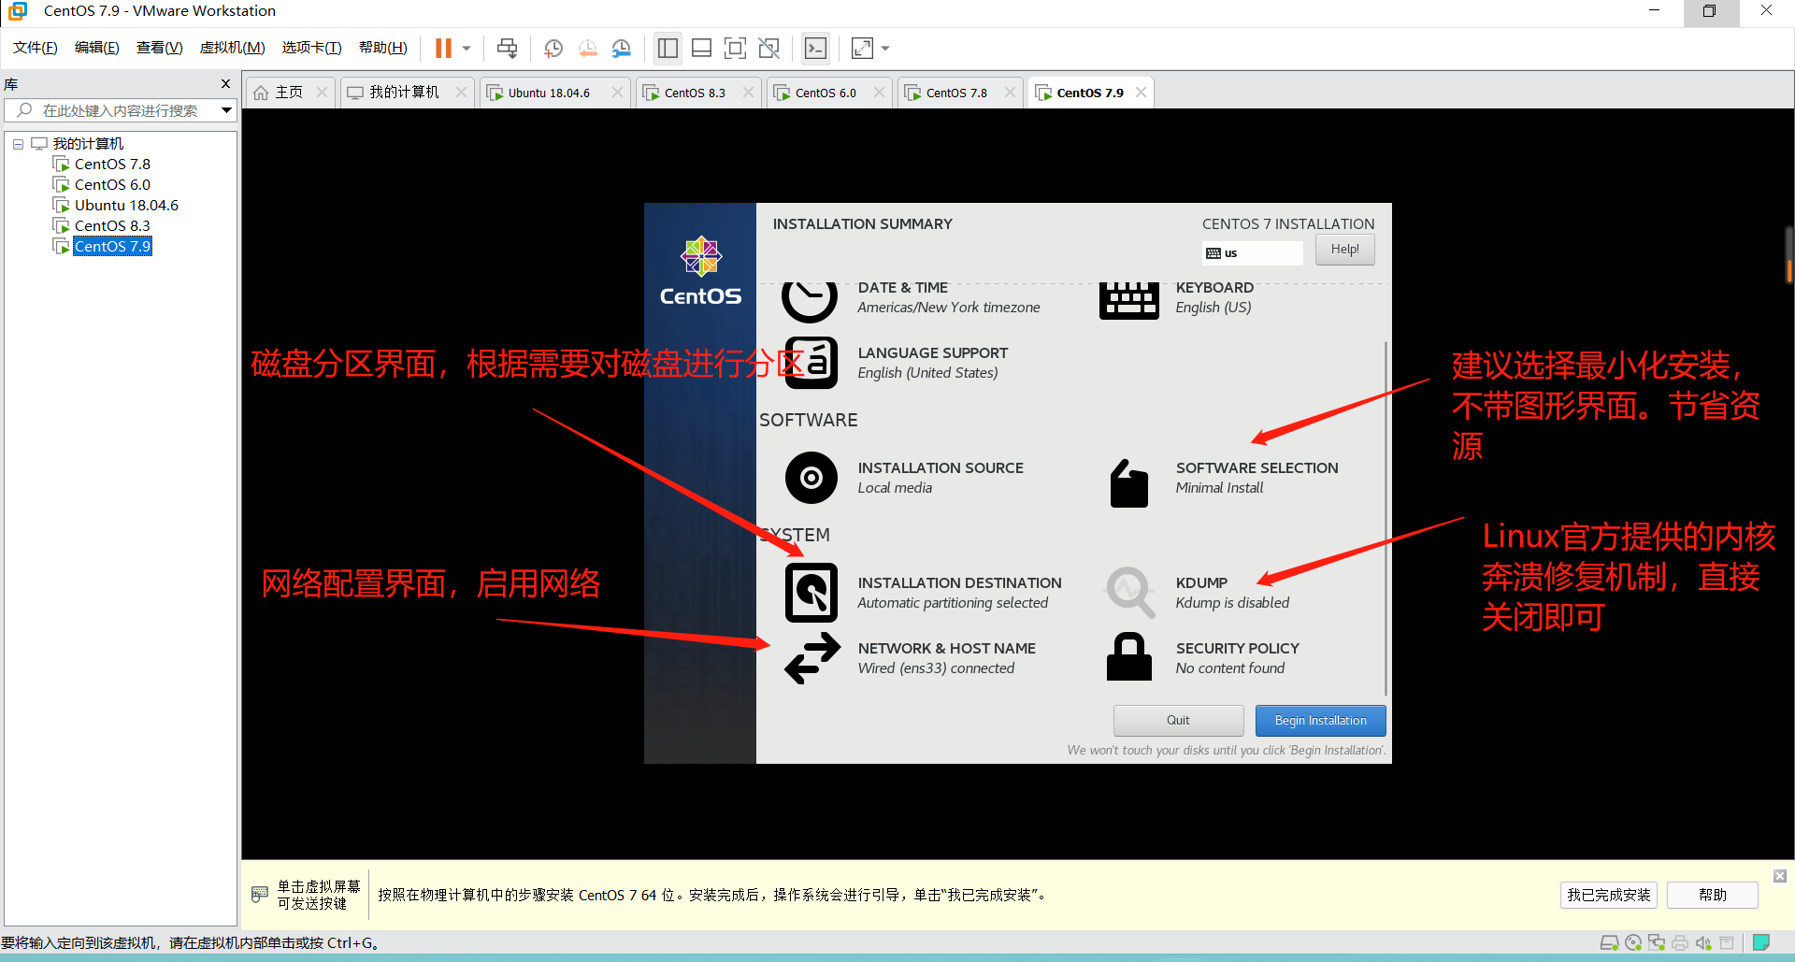Open the Kdump magnifier icon
This screenshot has width=1795, height=962.
click(1130, 593)
